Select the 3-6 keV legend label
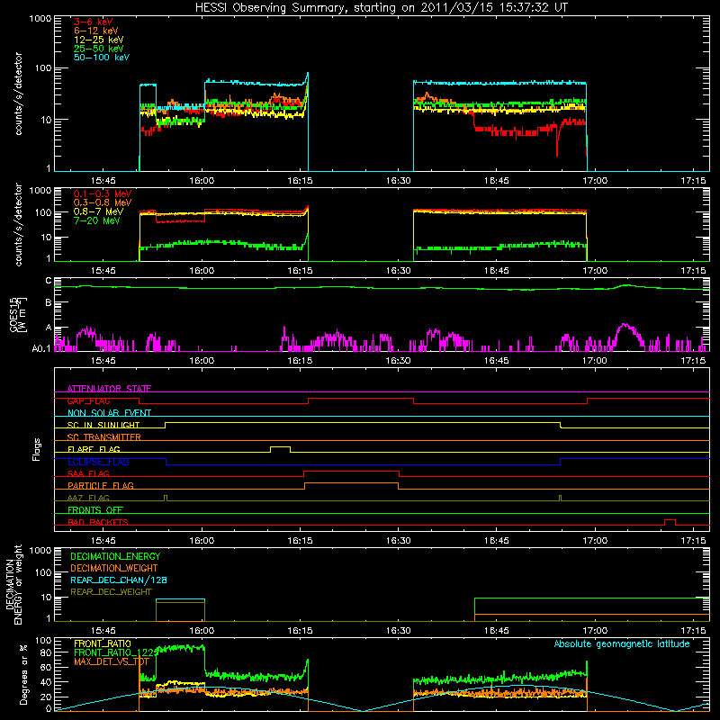720x720 pixels. (93, 22)
